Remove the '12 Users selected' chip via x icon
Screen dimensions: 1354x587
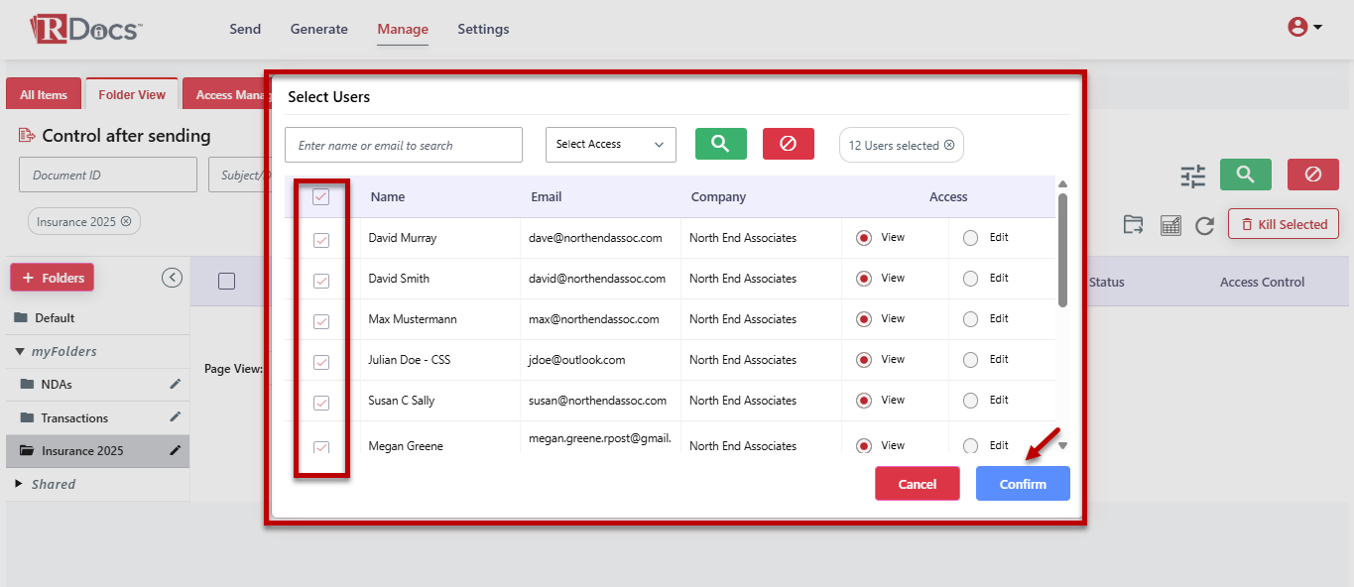949,145
